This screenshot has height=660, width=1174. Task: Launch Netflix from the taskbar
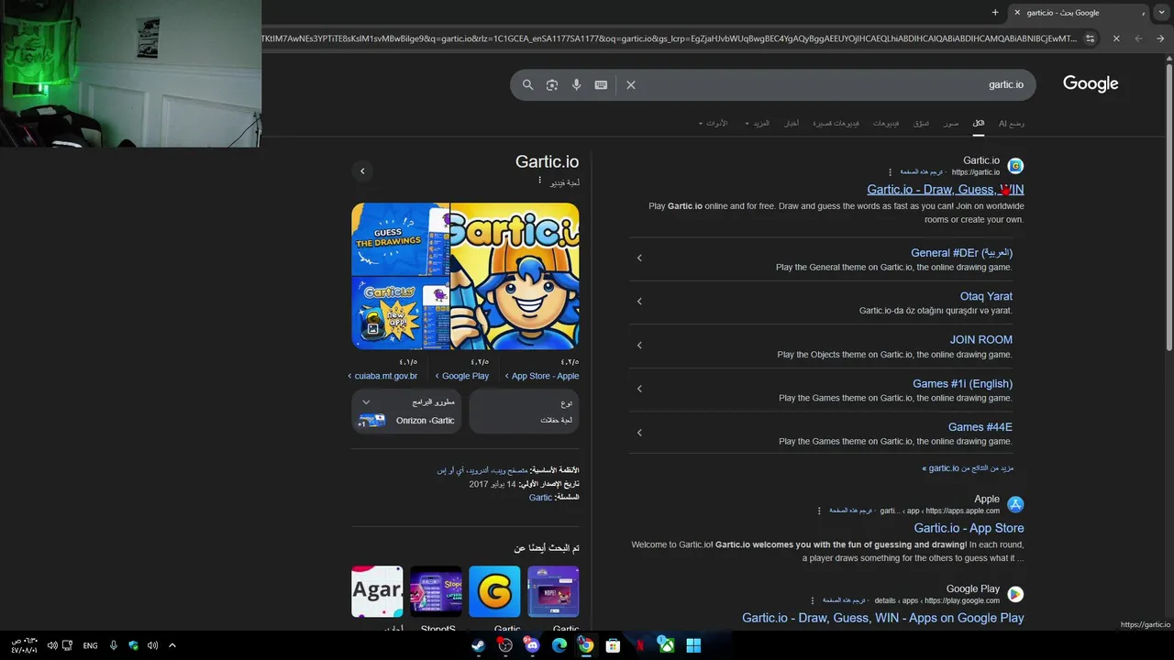(x=640, y=645)
